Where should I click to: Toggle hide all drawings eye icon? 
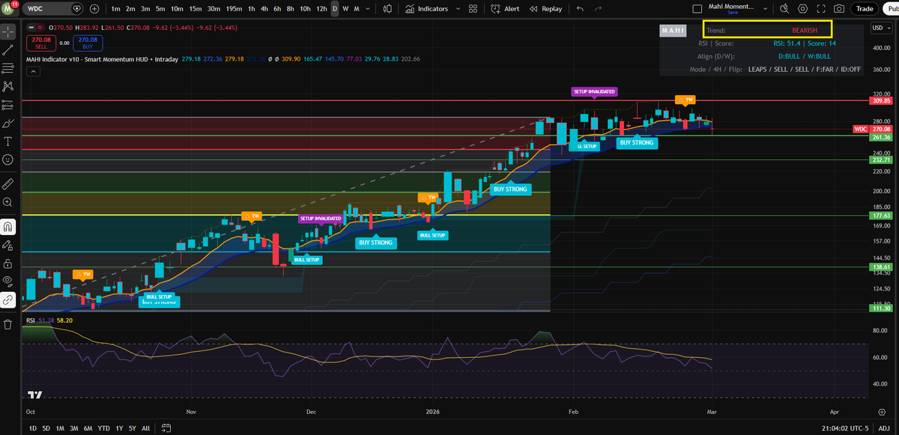coord(7,282)
